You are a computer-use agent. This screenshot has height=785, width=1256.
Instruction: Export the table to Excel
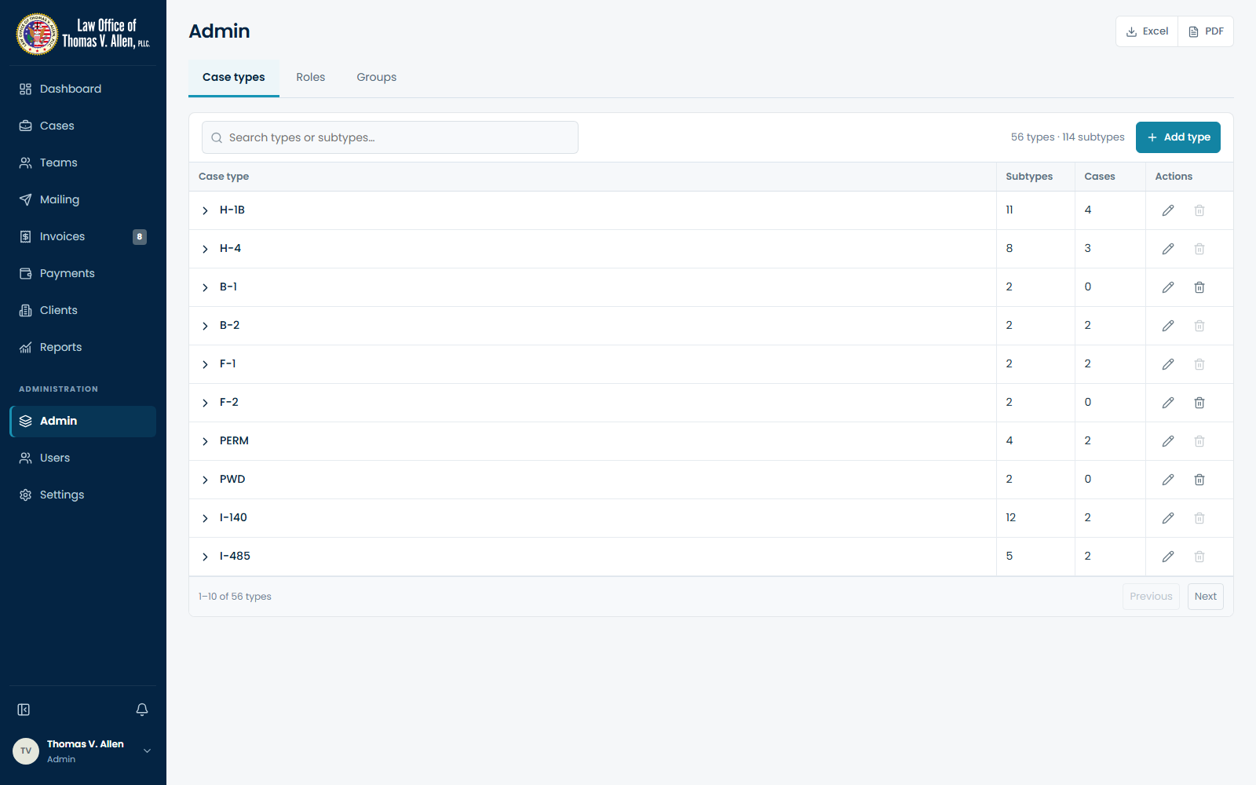click(x=1147, y=31)
